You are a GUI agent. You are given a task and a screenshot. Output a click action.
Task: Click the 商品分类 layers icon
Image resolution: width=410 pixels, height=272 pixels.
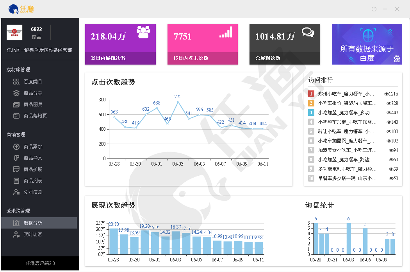tap(16, 93)
